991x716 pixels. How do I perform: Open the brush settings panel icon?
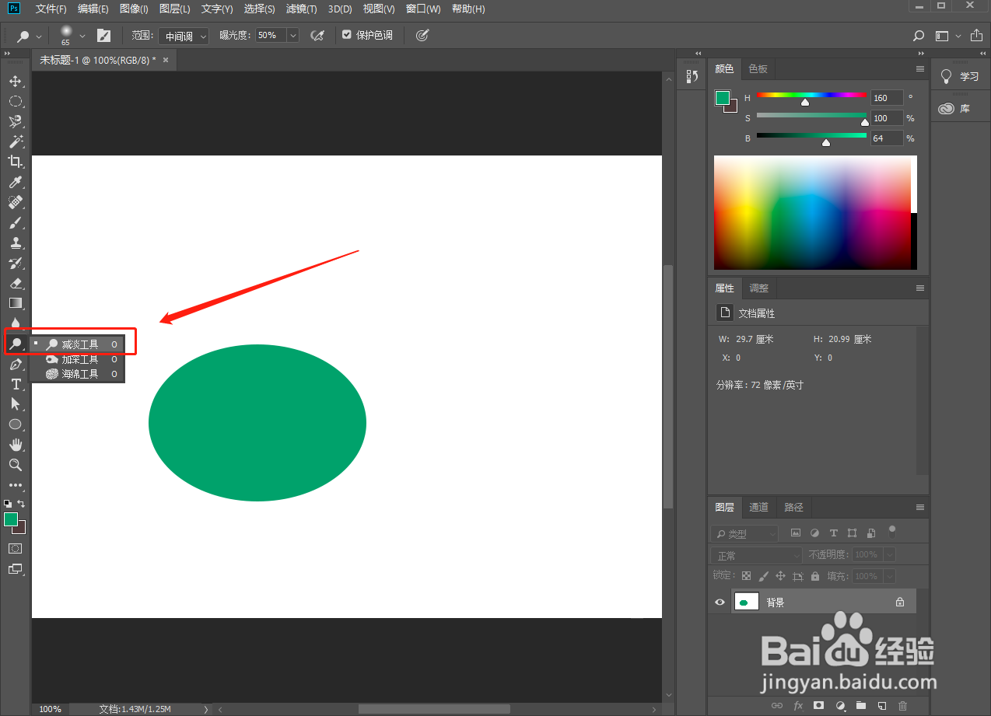click(103, 35)
